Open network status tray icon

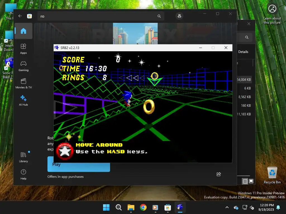click(x=245, y=207)
